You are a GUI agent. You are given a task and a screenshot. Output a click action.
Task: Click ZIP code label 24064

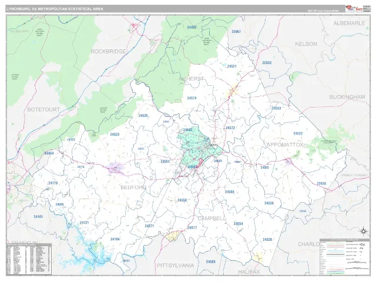click(x=49, y=153)
